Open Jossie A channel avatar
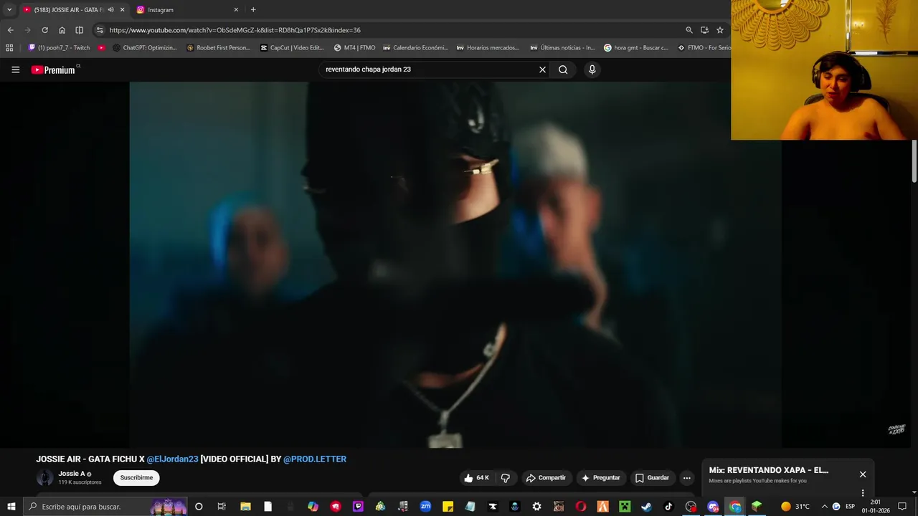 click(44, 478)
